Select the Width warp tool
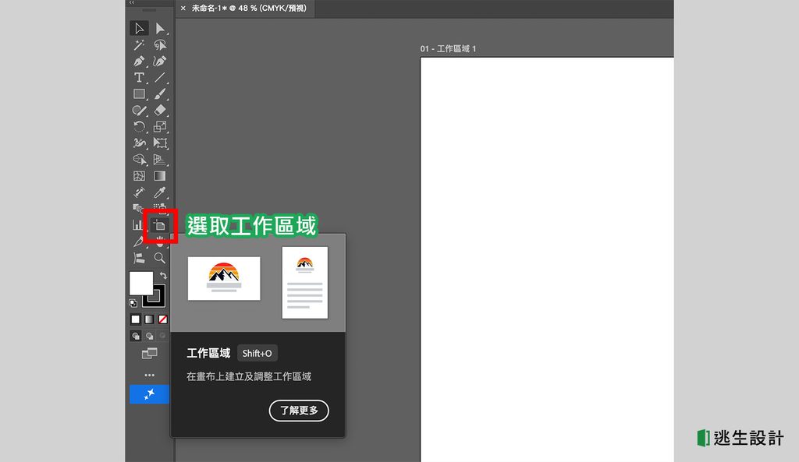Screen dimensions: 799x462 point(139,143)
